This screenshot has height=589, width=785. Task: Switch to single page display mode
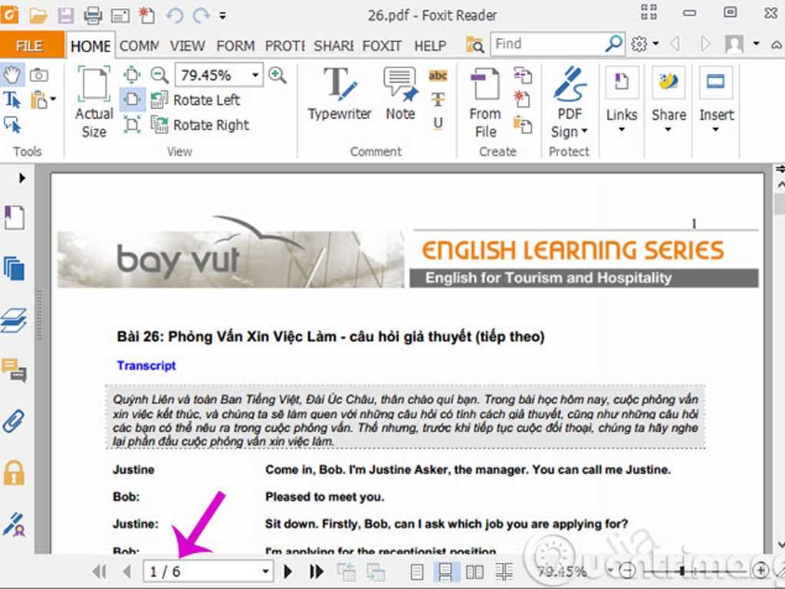(417, 571)
